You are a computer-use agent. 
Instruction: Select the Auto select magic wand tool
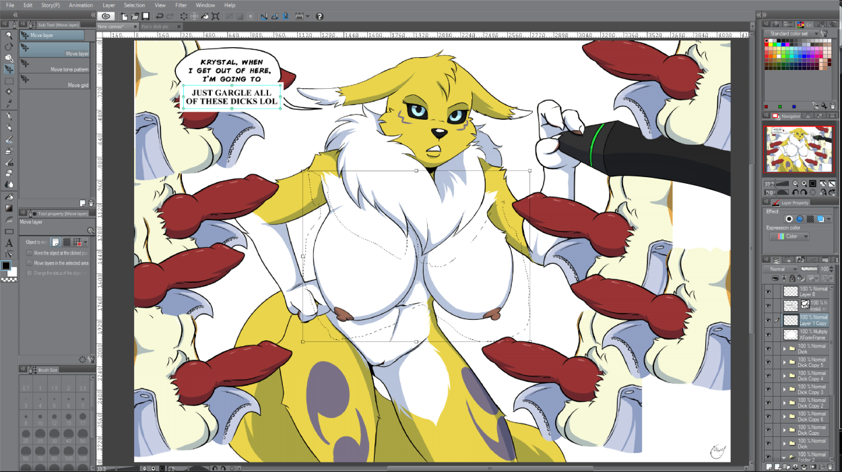point(9,92)
